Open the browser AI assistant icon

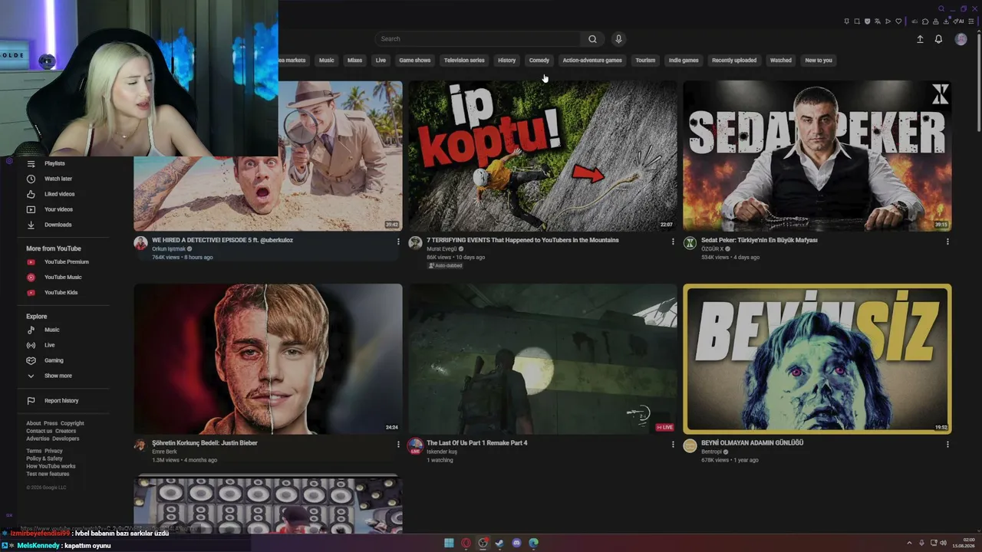tap(958, 21)
